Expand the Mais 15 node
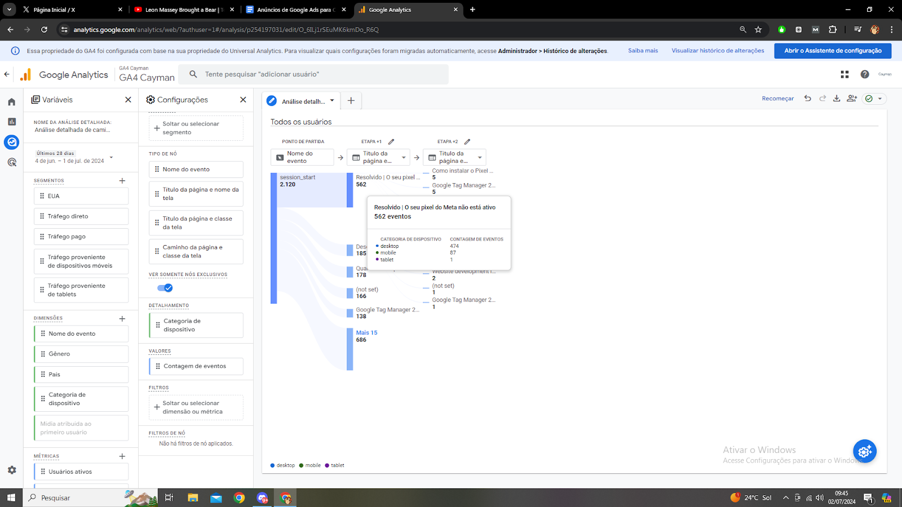Viewport: 902px width, 507px height. coord(366,333)
